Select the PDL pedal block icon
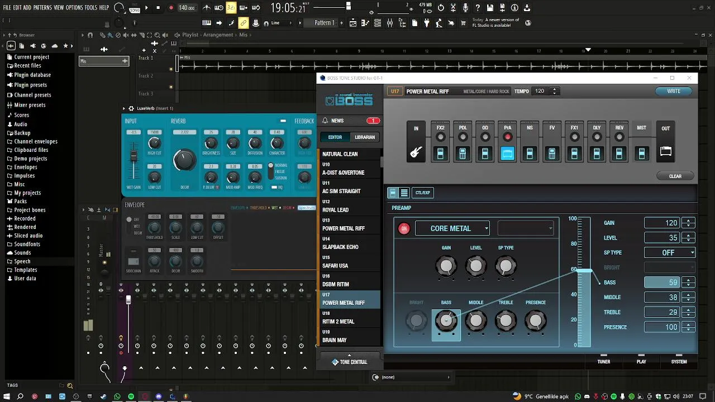The image size is (715, 402). tap(463, 153)
